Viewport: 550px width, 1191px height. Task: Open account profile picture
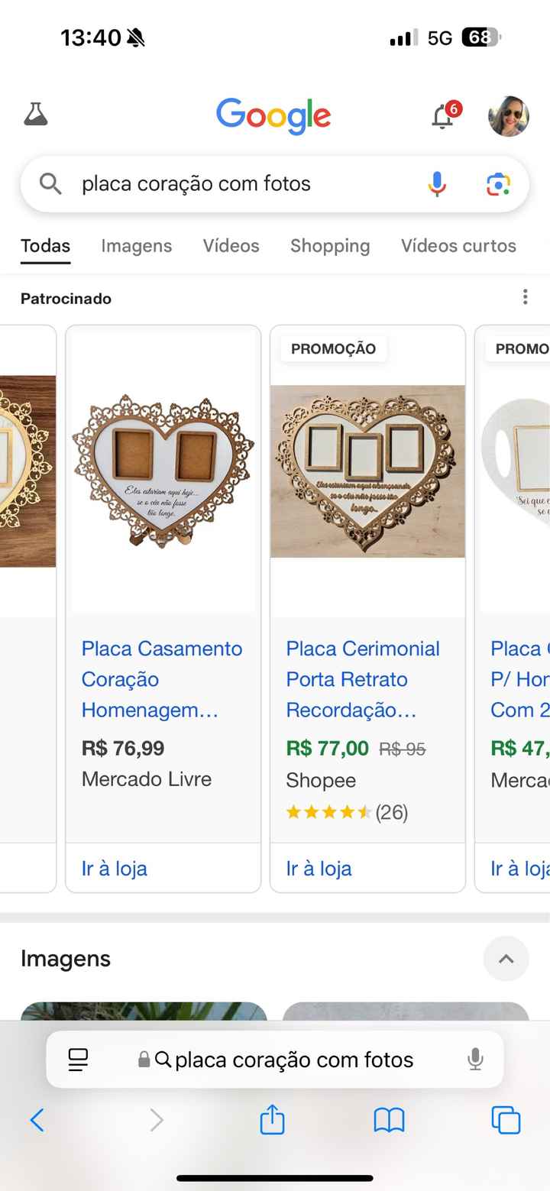point(508,116)
